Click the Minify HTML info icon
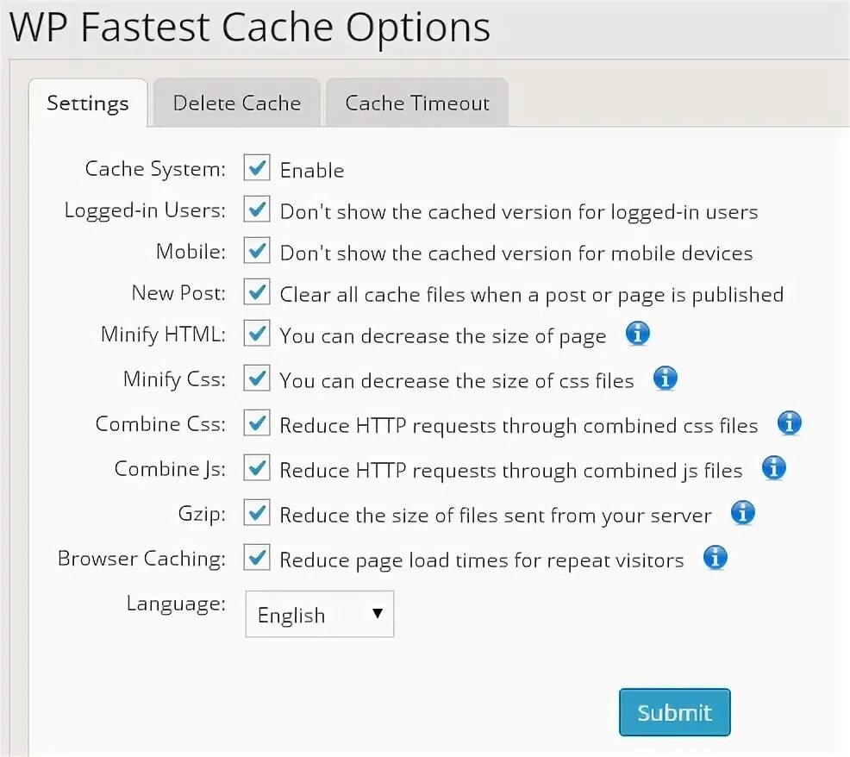This screenshot has width=850, height=757. (637, 334)
